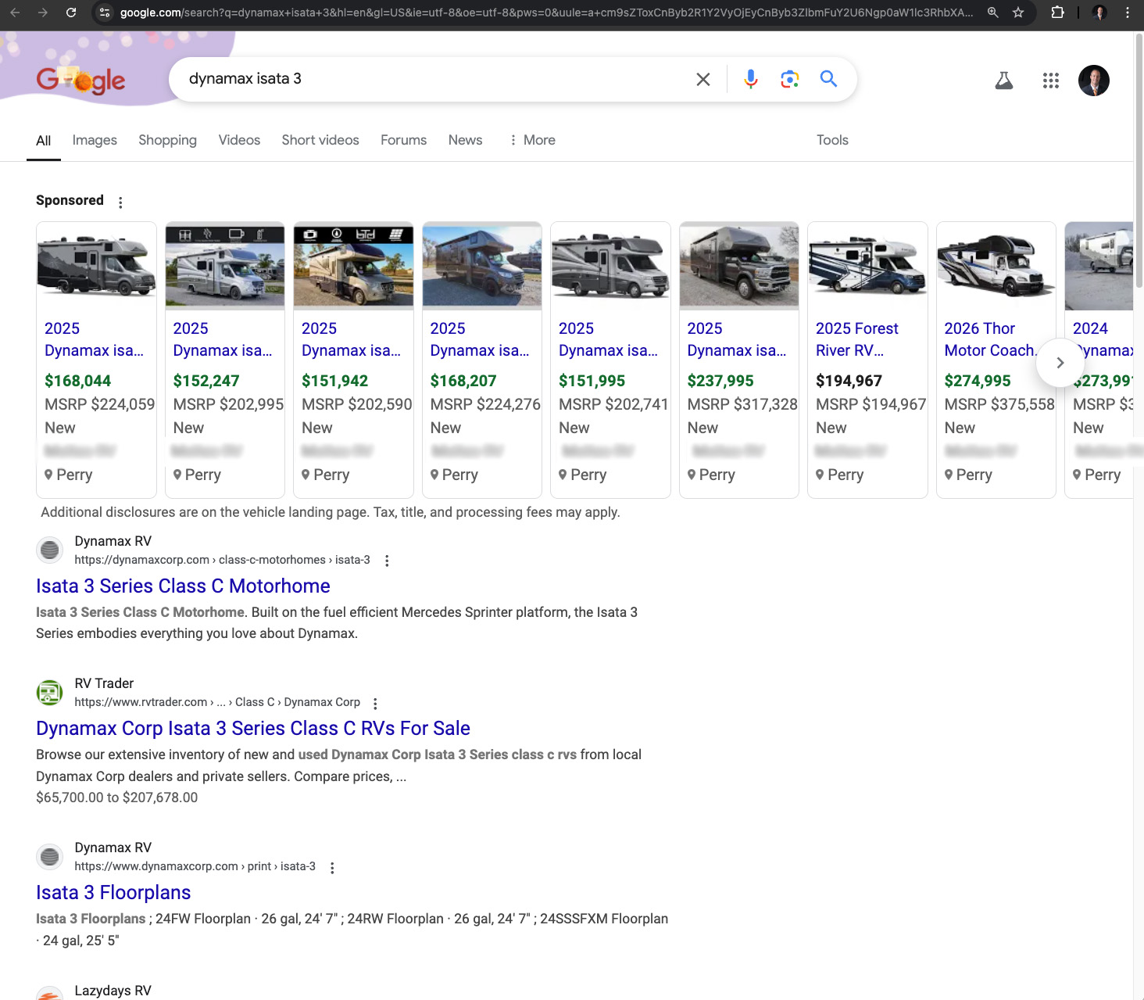
Task: Open options dots next to dynamaxcorp.com print result
Action: pos(332,868)
